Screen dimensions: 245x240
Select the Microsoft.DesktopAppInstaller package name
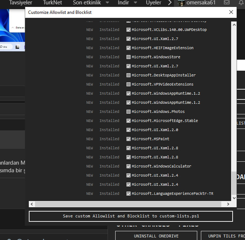click(x=164, y=75)
